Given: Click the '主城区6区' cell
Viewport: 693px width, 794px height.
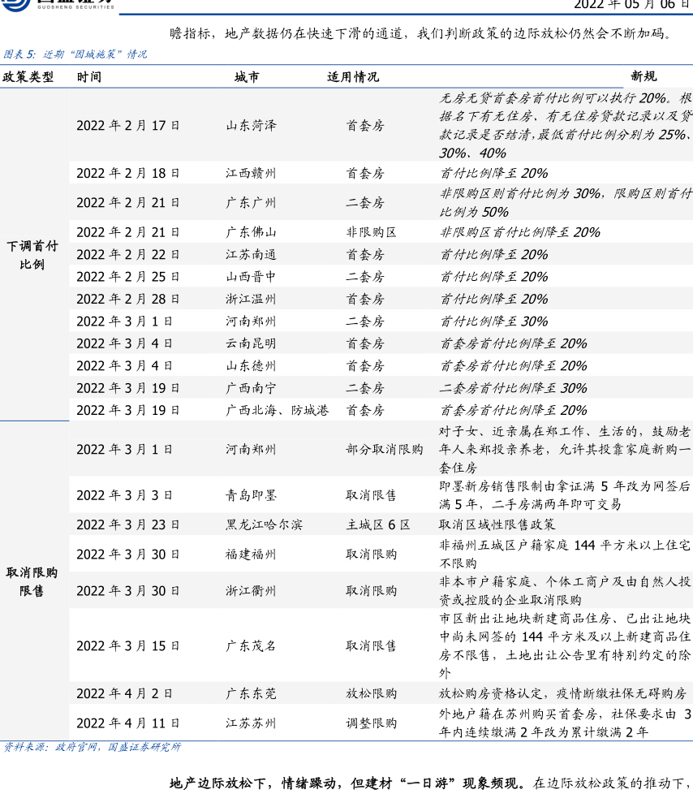Looking at the screenshot, I should [x=377, y=524].
